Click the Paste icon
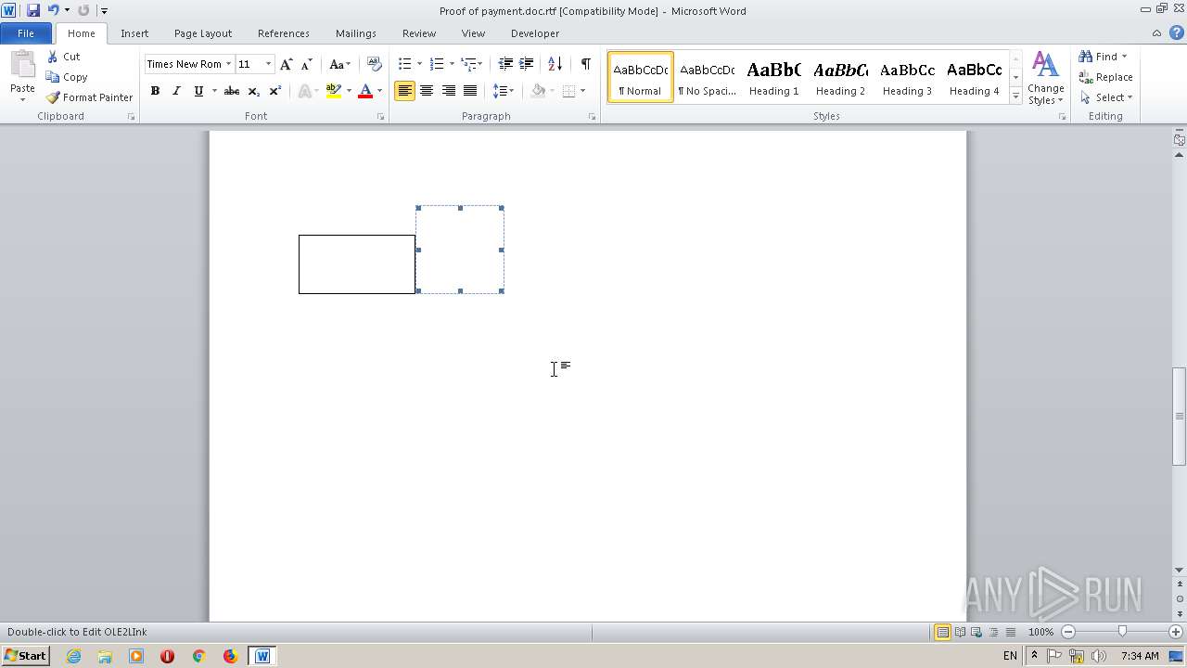The height and width of the screenshot is (668, 1187). tap(22, 65)
